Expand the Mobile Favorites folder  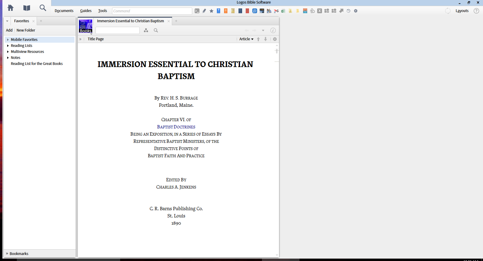pyautogui.click(x=8, y=40)
